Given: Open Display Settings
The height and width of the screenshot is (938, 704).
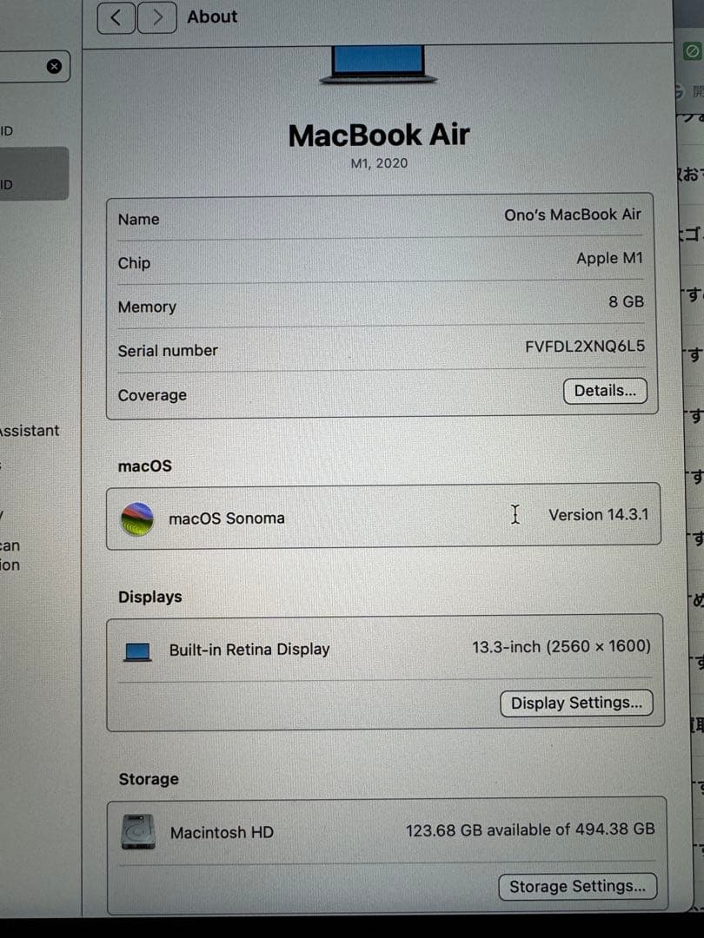Looking at the screenshot, I should (x=576, y=703).
